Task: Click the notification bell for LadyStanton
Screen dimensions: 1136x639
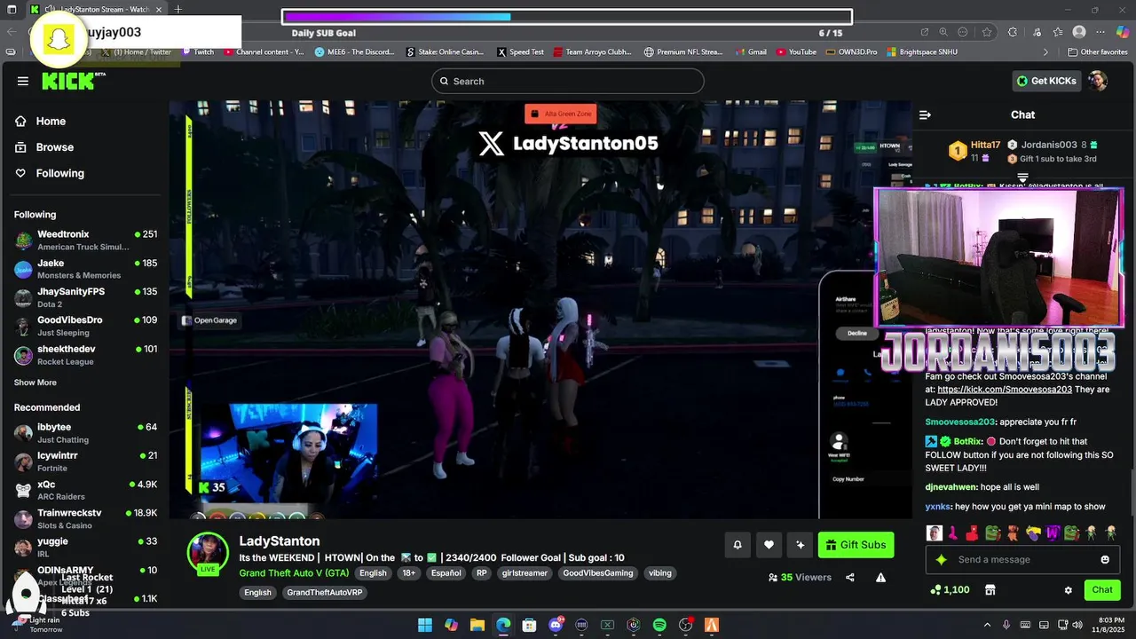Action: click(737, 545)
